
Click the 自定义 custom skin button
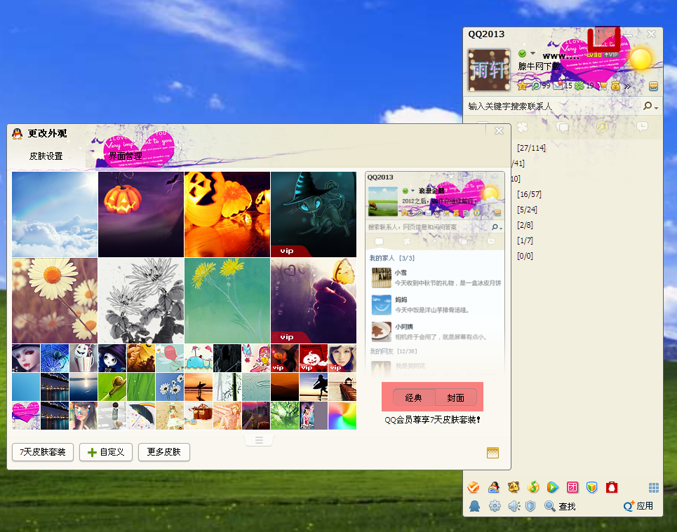pos(106,452)
